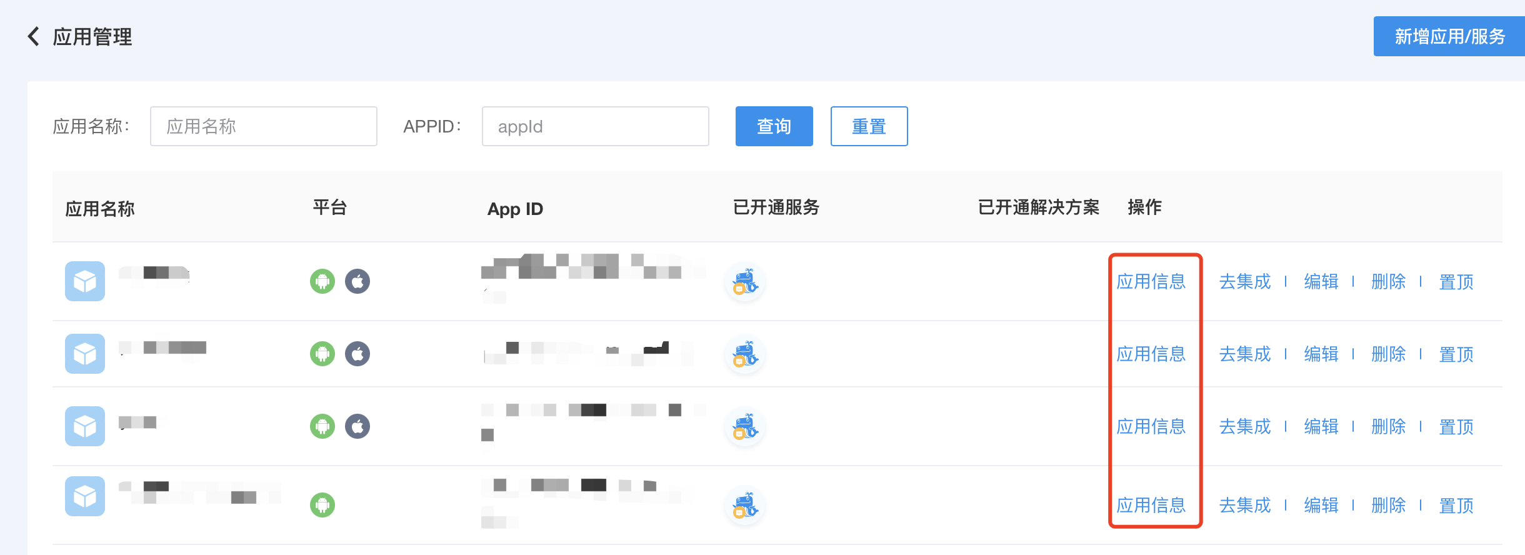Open 应用信息 for the fourth row app

(x=1151, y=506)
